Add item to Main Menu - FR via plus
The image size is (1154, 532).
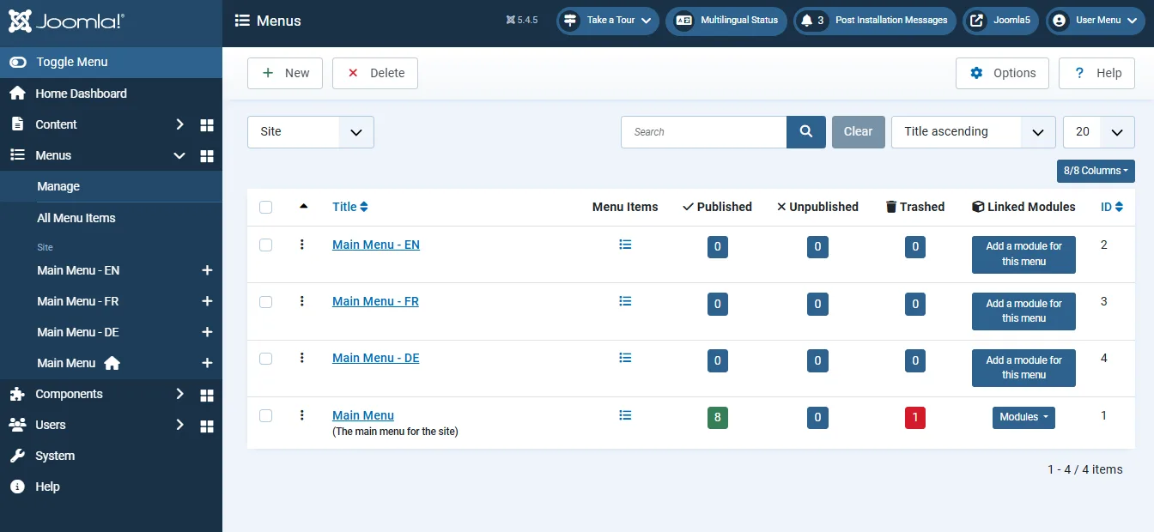[207, 301]
